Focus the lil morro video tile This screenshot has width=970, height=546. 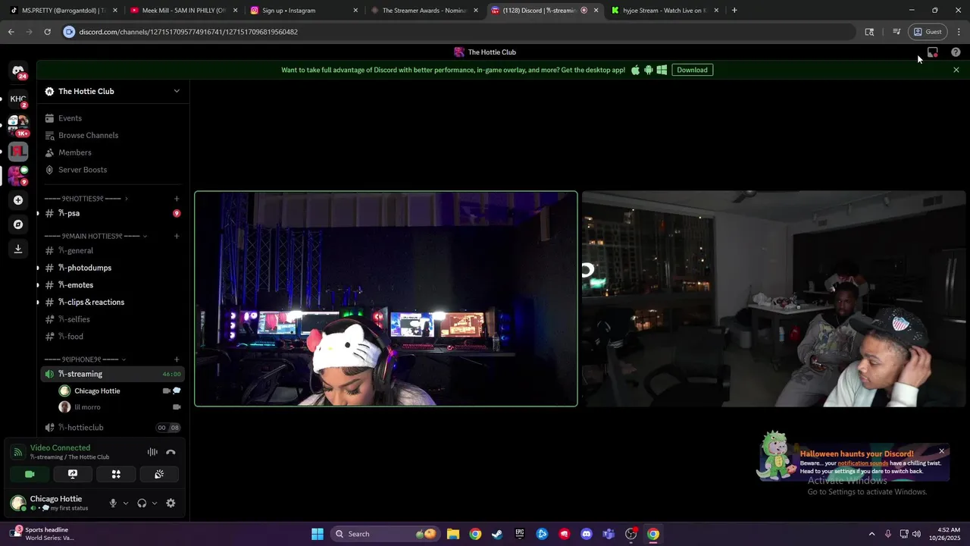(x=774, y=299)
